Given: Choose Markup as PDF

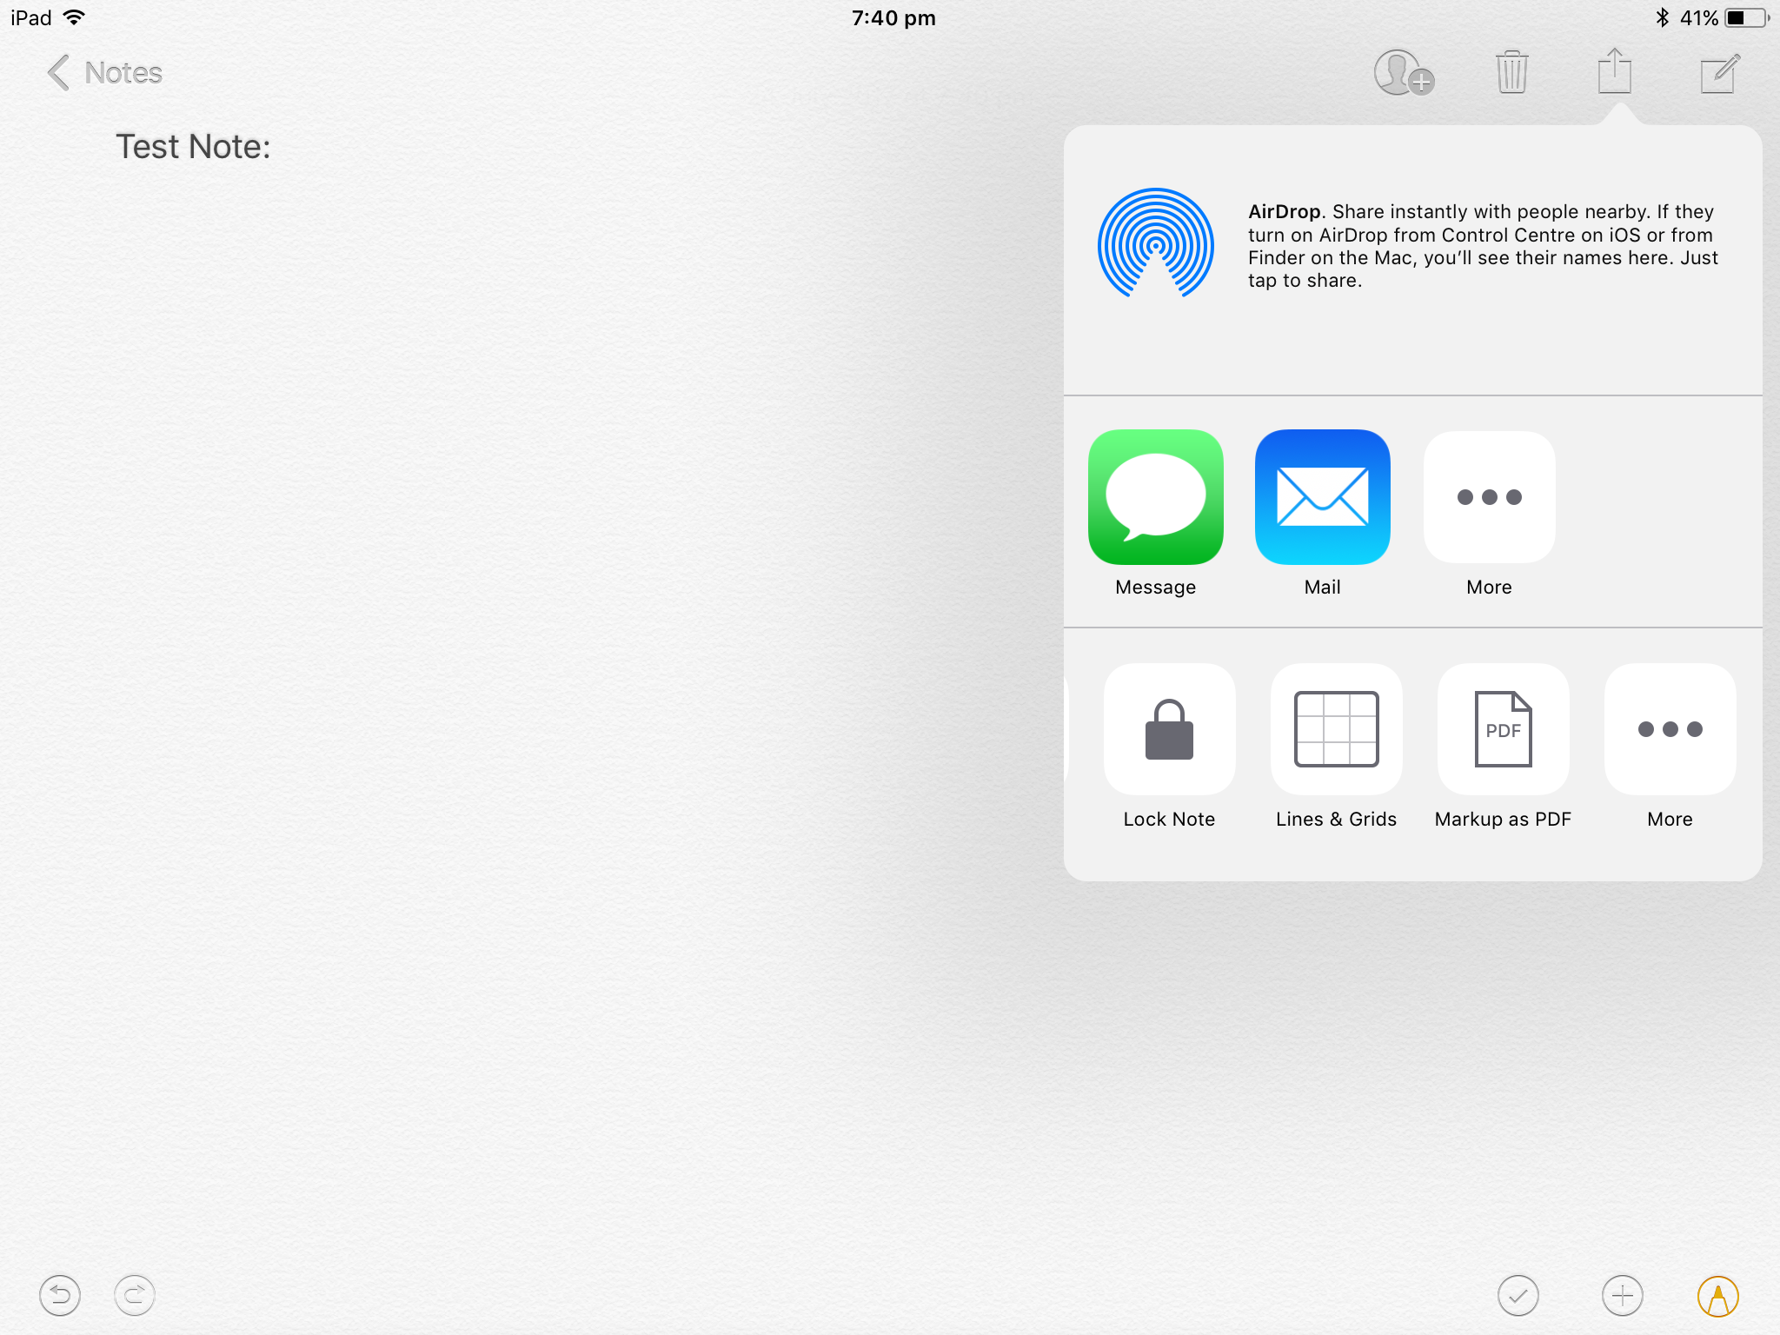Looking at the screenshot, I should pyautogui.click(x=1503, y=729).
